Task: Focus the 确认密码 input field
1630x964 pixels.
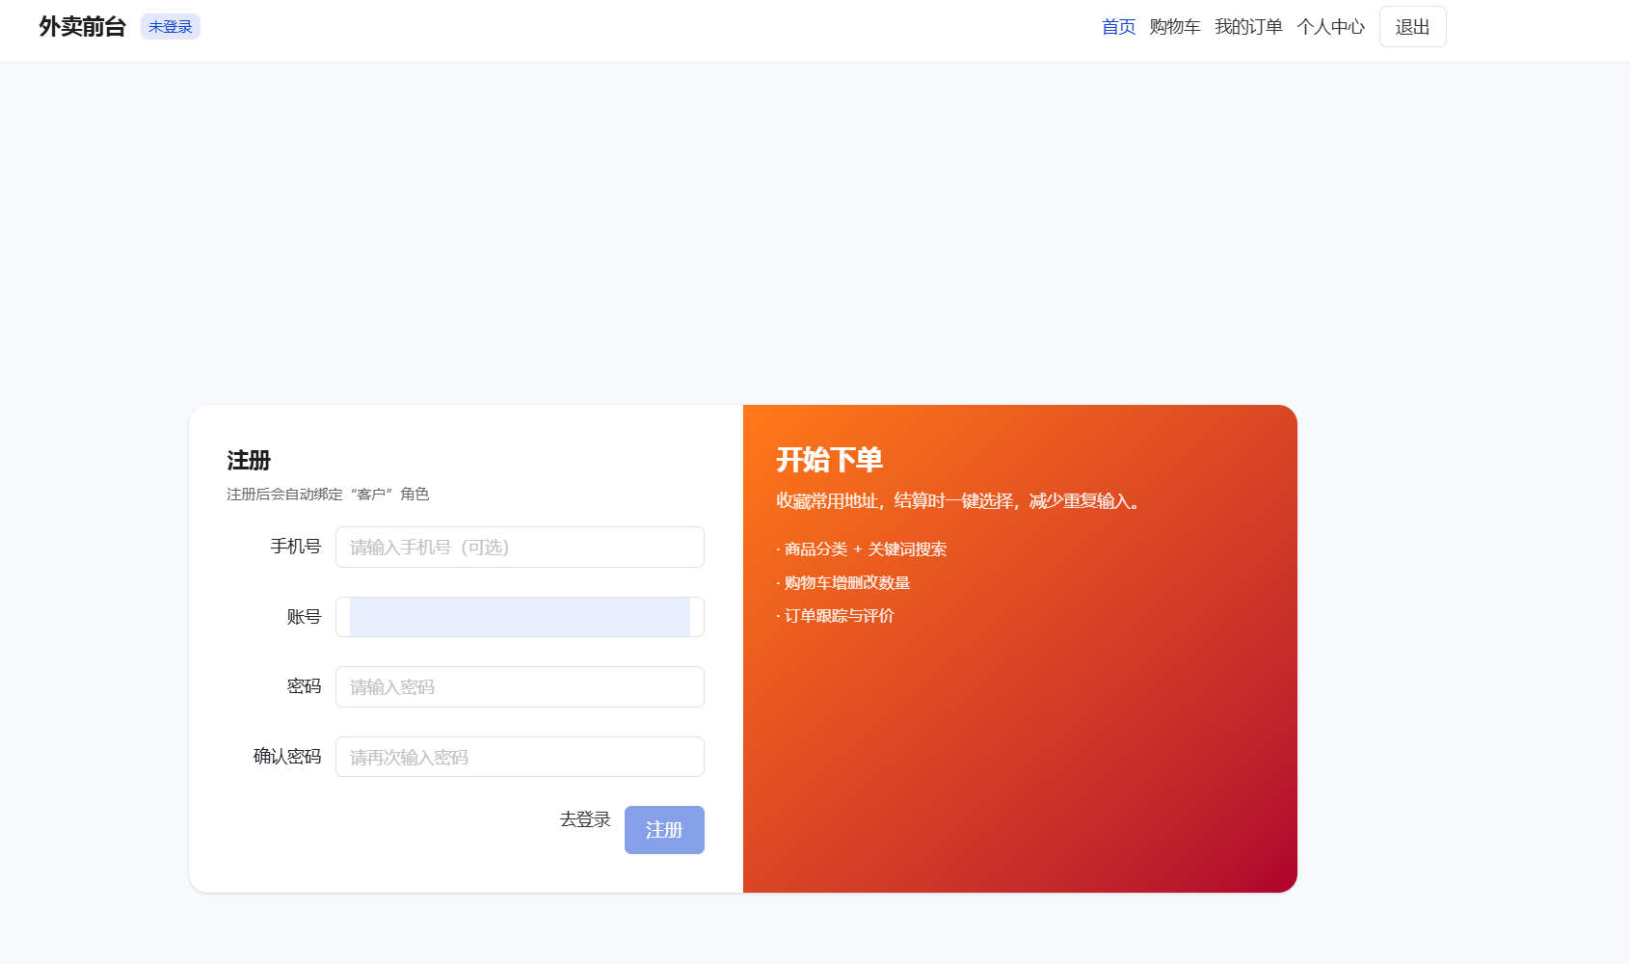Action: coord(520,757)
